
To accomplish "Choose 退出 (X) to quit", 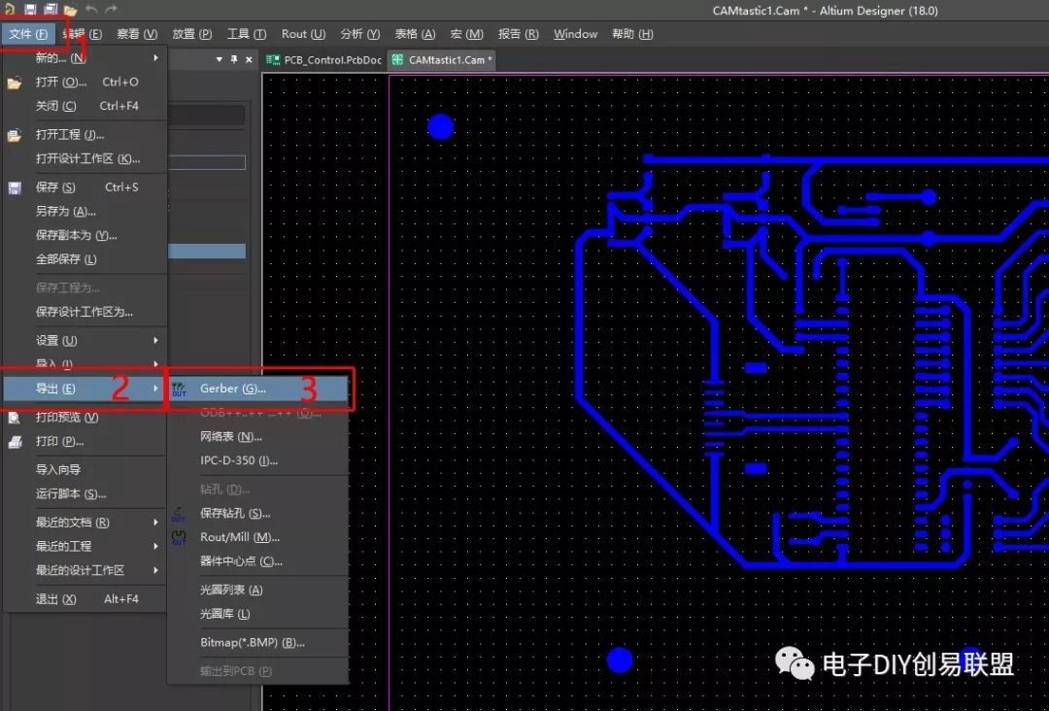I will click(x=85, y=598).
